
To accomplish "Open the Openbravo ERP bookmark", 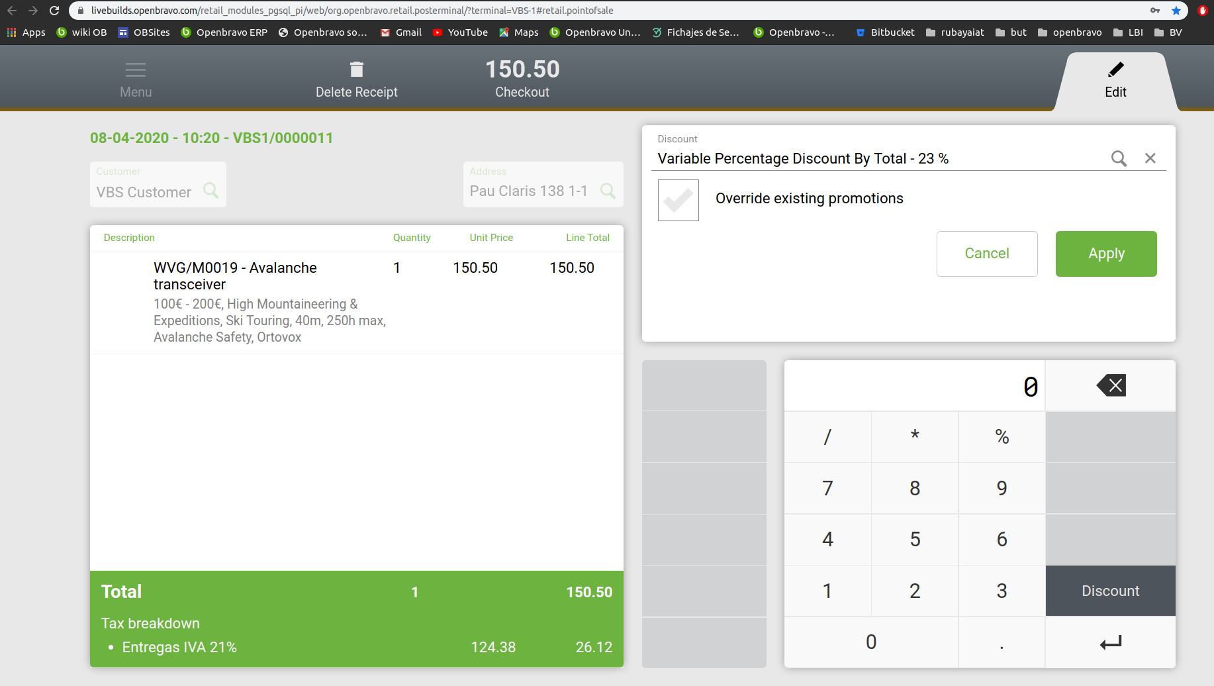I will coord(224,32).
